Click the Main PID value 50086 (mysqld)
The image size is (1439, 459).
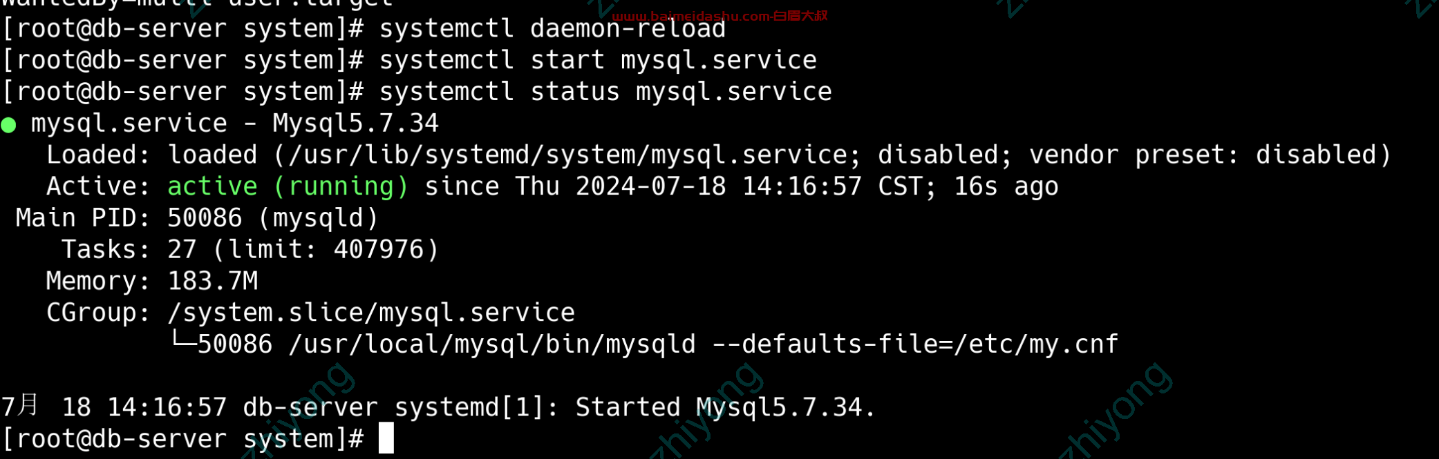(x=273, y=218)
